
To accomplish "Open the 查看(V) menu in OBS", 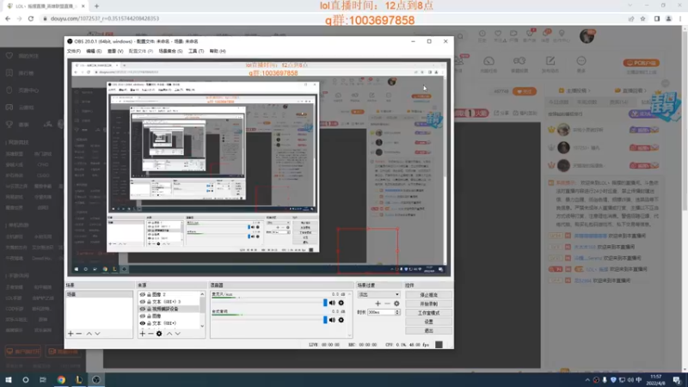I will 115,52.
